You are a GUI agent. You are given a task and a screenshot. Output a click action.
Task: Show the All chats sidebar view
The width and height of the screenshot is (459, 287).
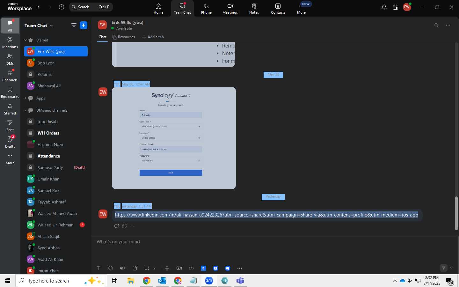10,26
